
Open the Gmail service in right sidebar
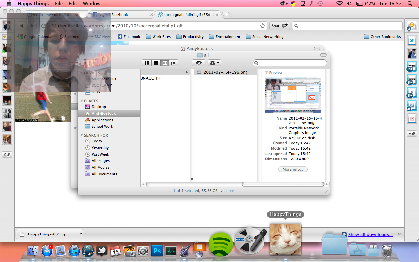tap(411, 119)
